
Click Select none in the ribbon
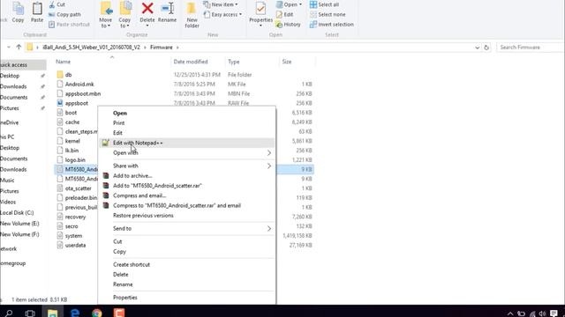[x=328, y=14]
